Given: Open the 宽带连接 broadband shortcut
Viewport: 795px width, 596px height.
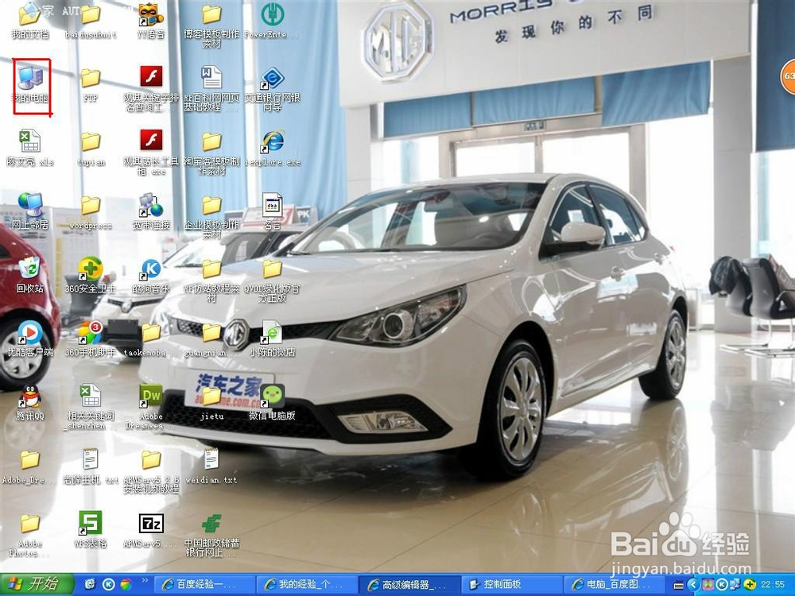Looking at the screenshot, I should coord(151,205).
